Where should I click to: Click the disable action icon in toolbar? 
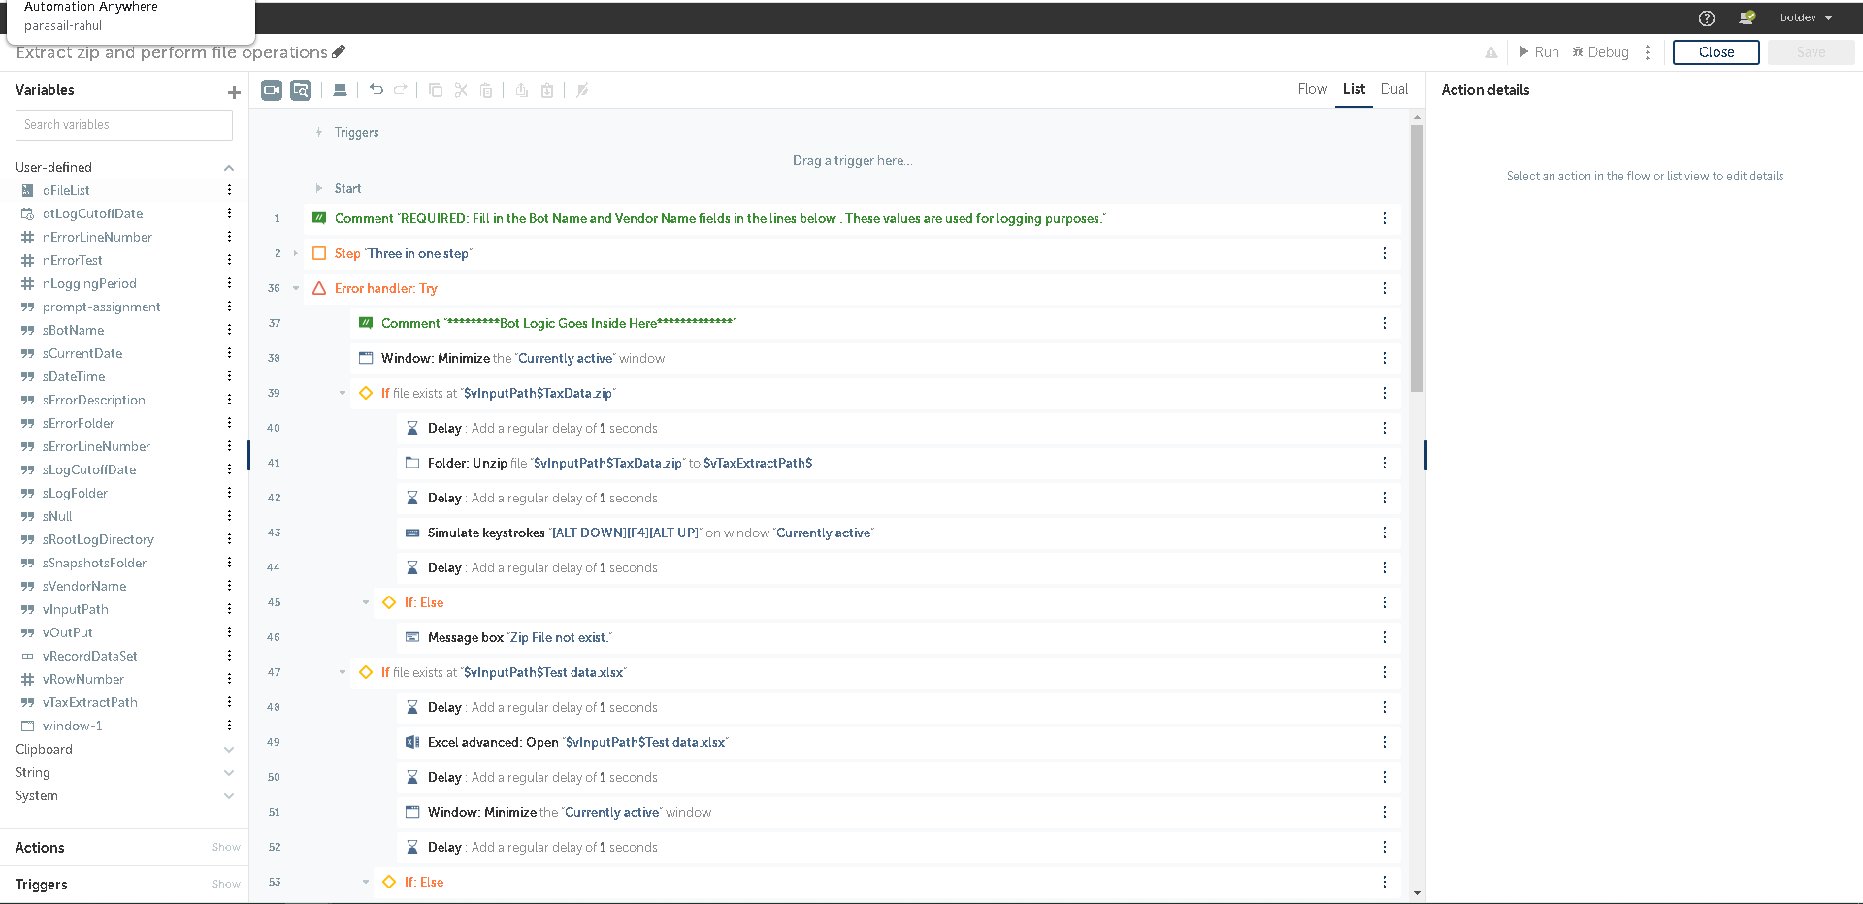click(582, 90)
